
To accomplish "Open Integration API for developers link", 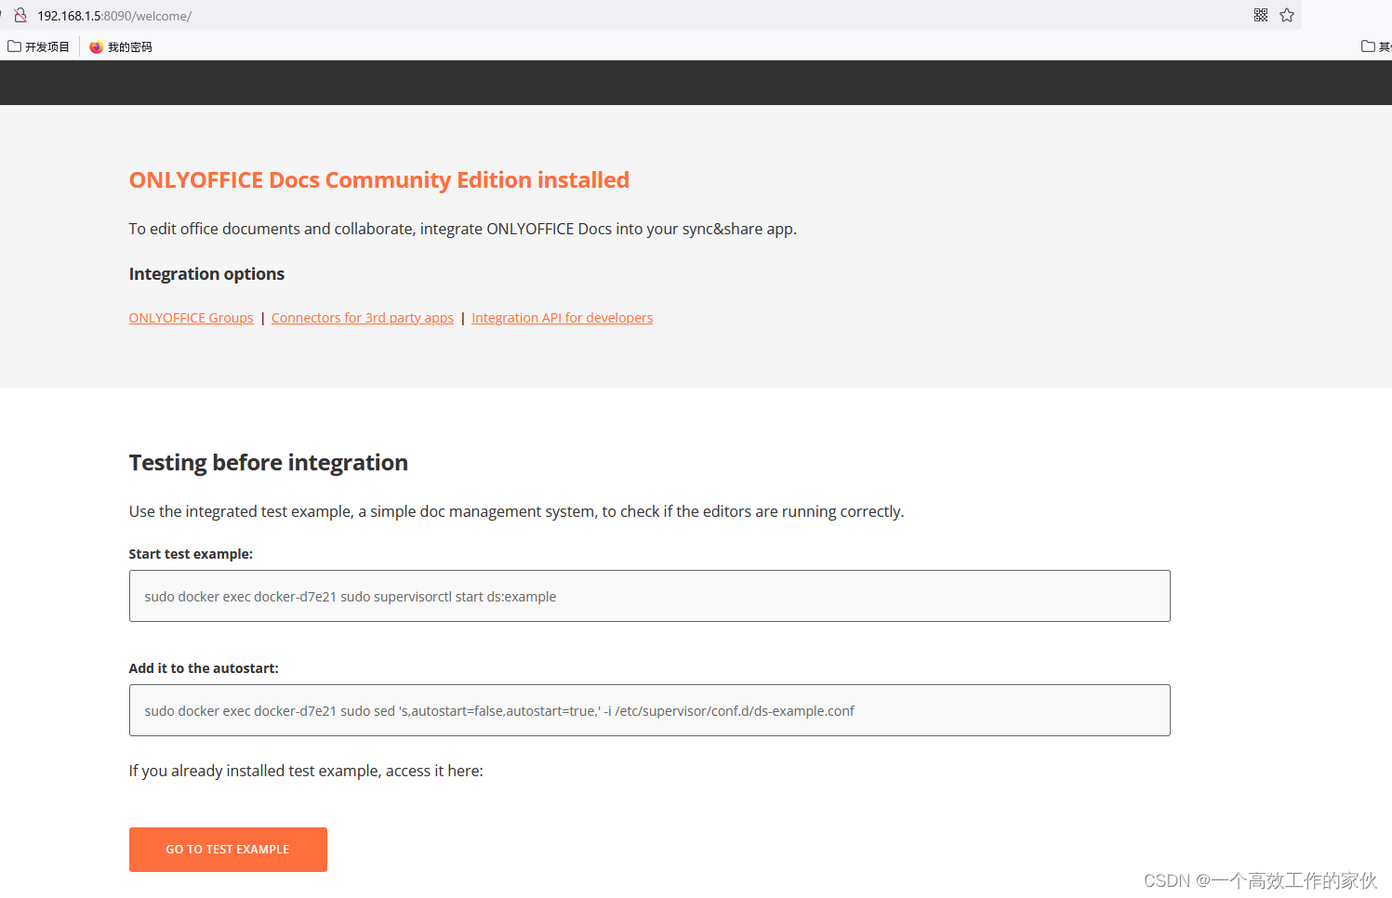I will pos(562,317).
